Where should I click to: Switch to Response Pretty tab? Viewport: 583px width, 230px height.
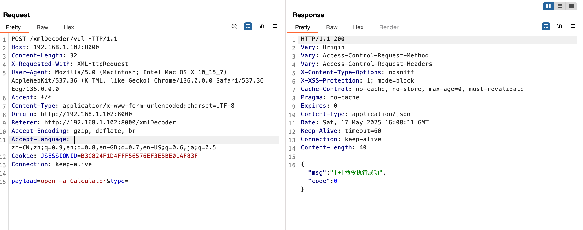coord(302,27)
